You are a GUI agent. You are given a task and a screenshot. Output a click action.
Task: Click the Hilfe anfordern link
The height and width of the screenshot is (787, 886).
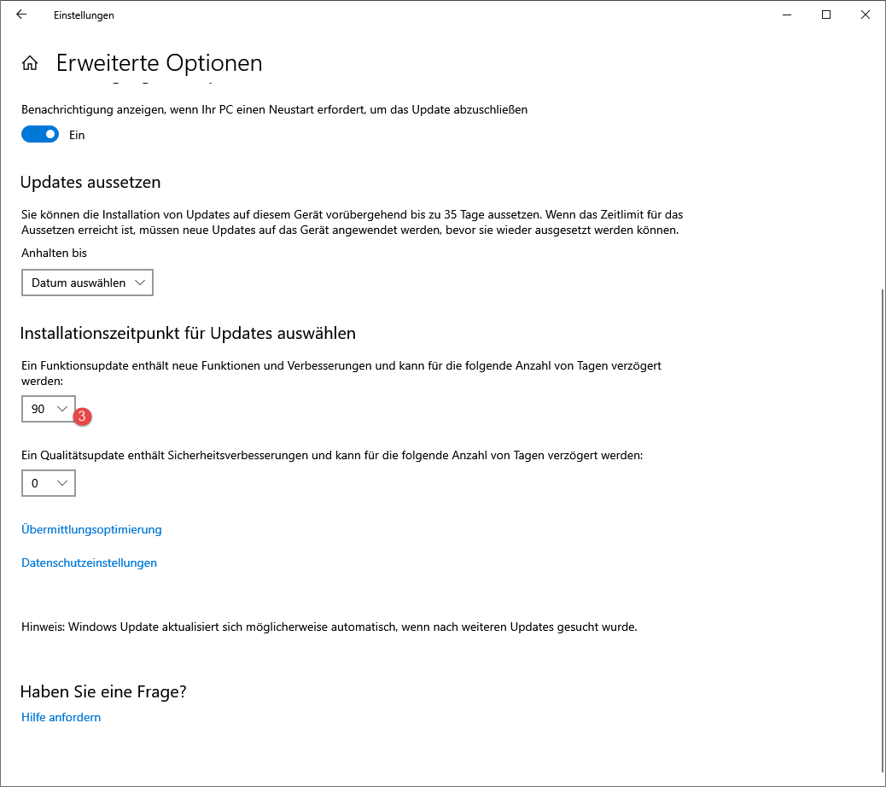[61, 717]
